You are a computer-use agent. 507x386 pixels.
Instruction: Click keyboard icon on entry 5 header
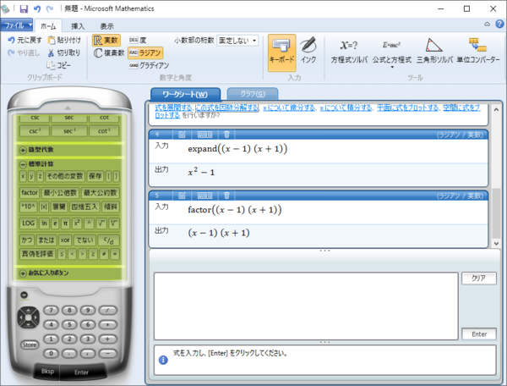(204, 196)
